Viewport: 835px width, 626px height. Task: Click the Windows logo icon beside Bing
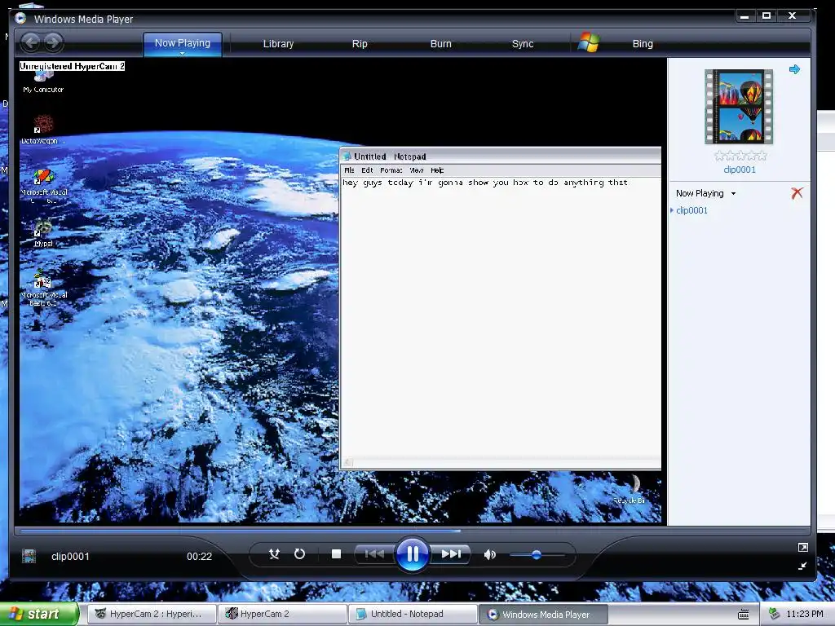click(x=589, y=42)
